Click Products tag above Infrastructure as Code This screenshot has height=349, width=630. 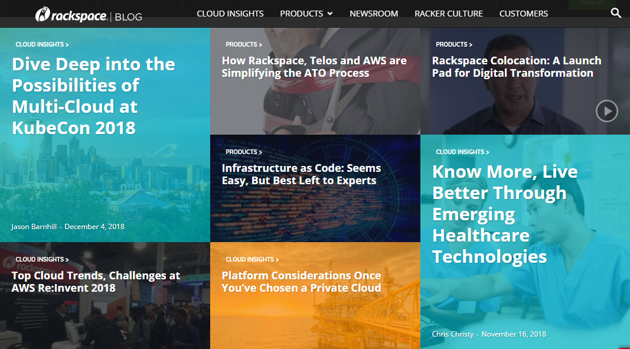[244, 152]
